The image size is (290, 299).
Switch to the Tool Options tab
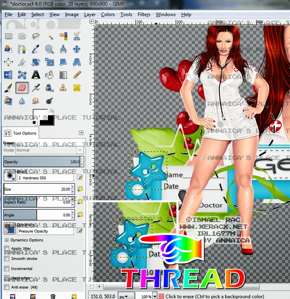pos(21,133)
